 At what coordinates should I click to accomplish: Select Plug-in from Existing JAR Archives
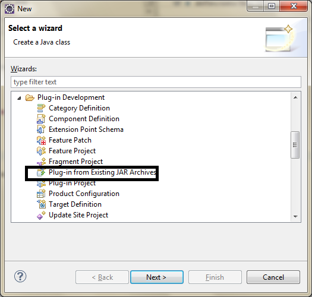(x=102, y=172)
